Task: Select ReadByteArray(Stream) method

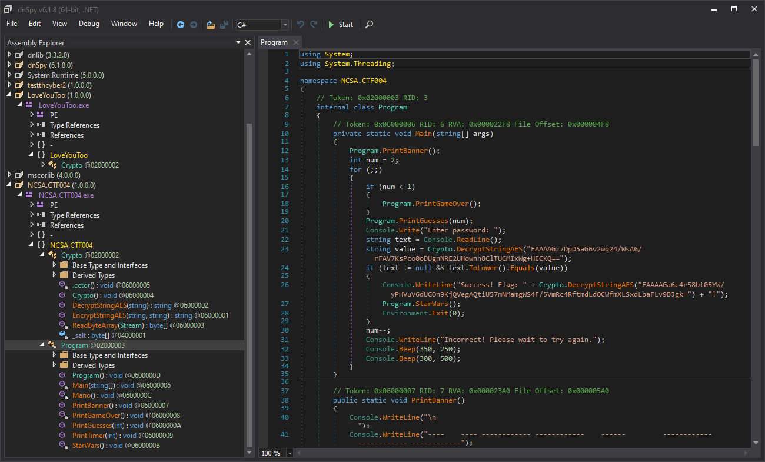Action: [x=138, y=325]
